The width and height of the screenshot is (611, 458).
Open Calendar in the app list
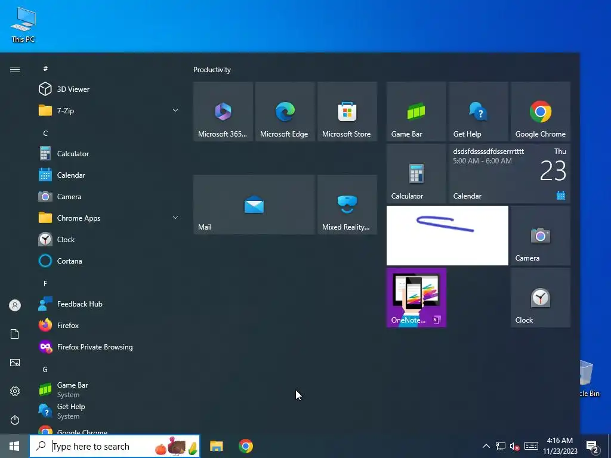109,175
